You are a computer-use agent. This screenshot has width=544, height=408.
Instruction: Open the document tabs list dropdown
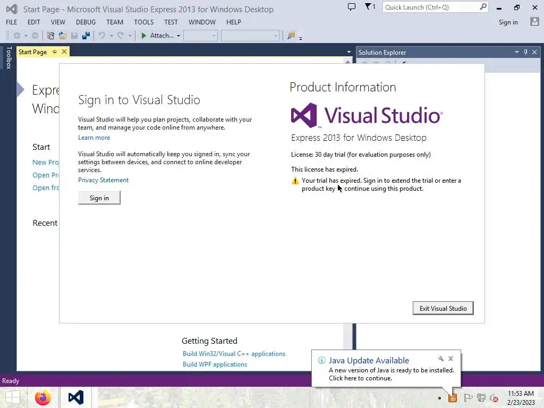click(348, 52)
